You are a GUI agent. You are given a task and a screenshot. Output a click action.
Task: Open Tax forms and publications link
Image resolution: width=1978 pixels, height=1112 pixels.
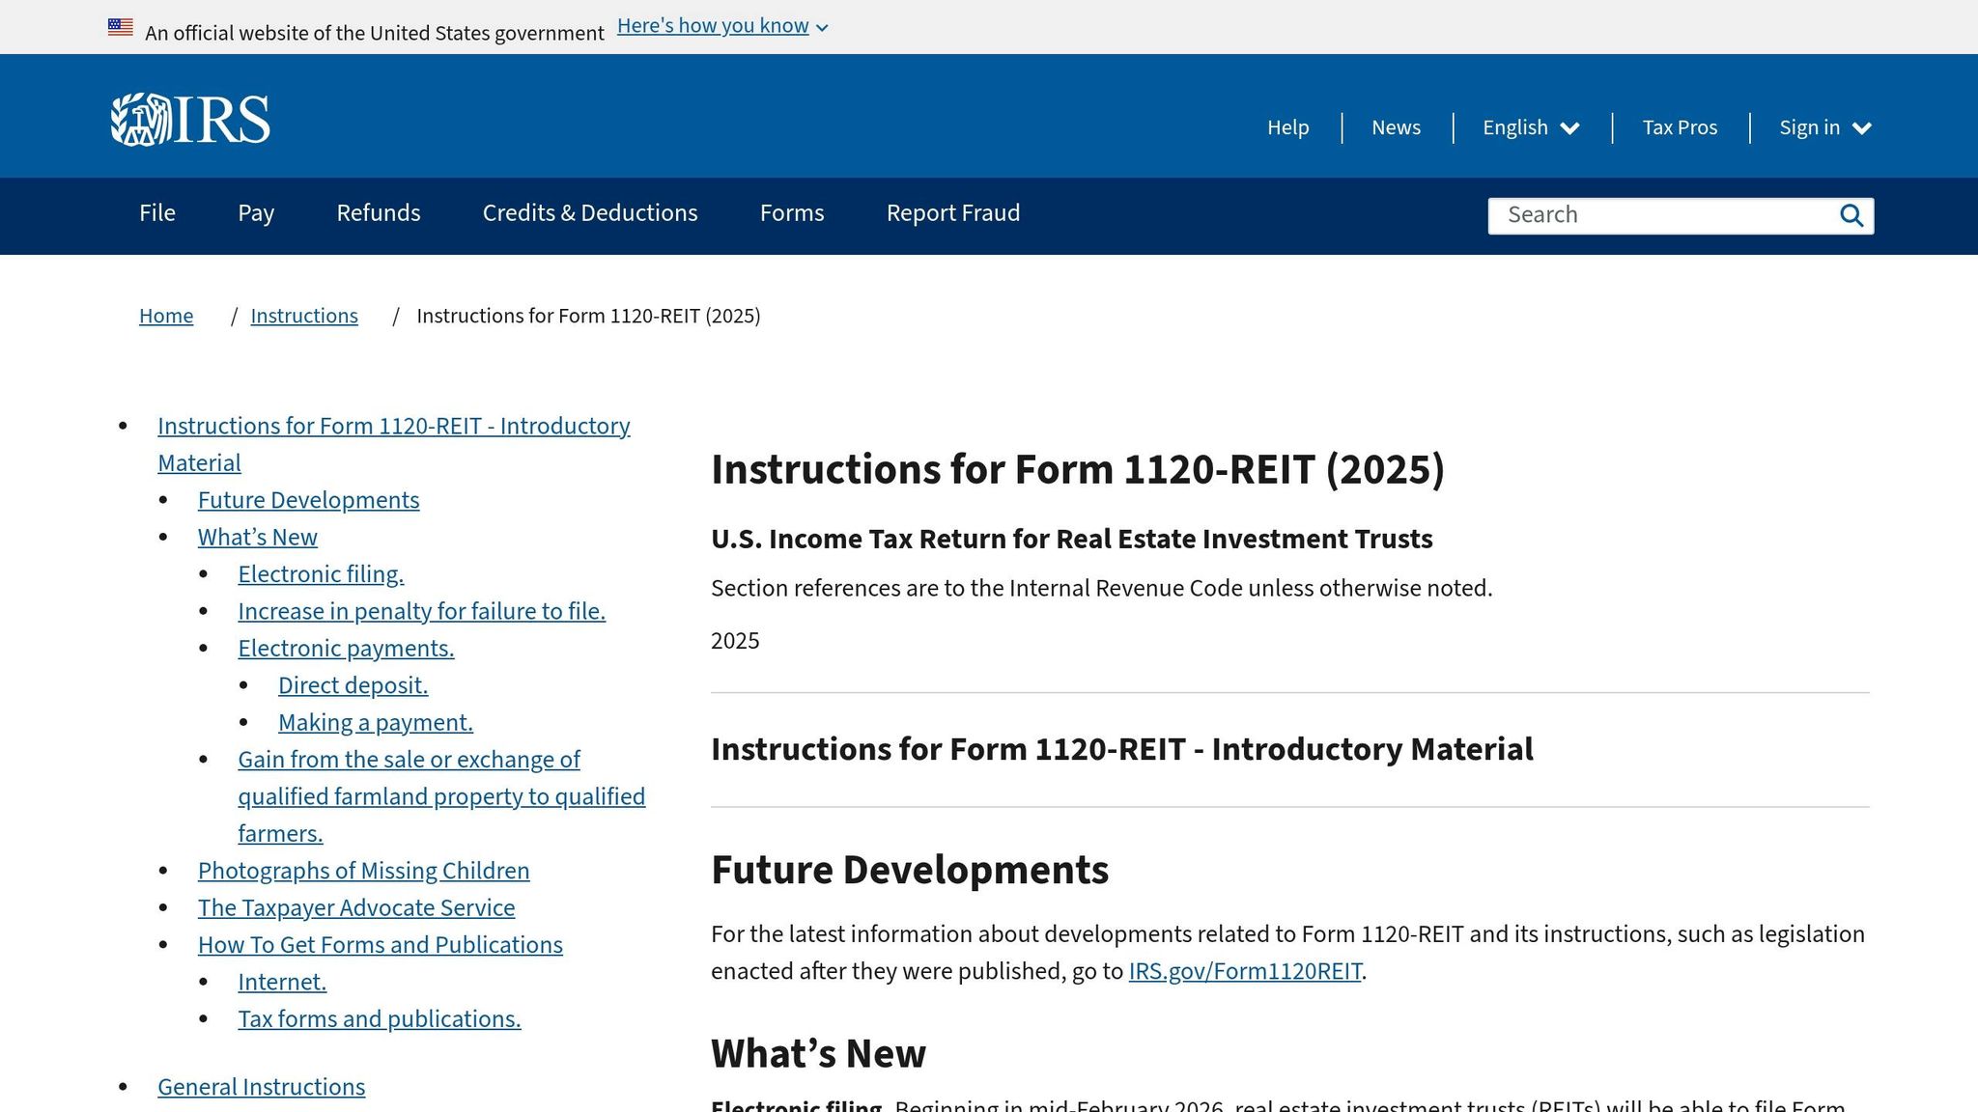pyautogui.click(x=380, y=1019)
